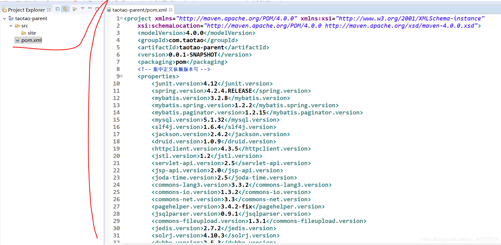Click the commons-net.version value 3.3
501x245 pixels.
coord(229,199)
